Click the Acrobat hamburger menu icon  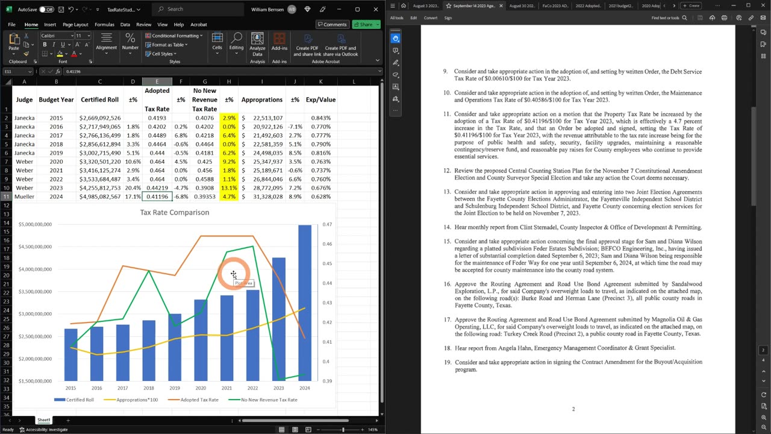pyautogui.click(x=393, y=5)
